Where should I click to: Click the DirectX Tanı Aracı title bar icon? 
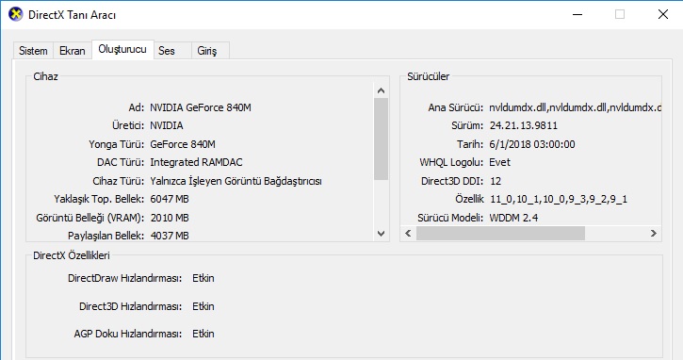(16, 14)
